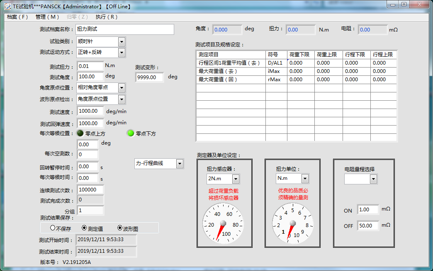Image resolution: width=433 pixels, height=271 pixels.
Task: Click the 电阻 readout value
Action: click(x=373, y=30)
